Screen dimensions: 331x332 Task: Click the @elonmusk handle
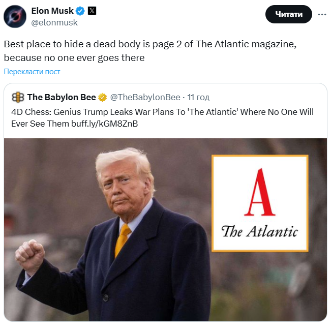click(x=54, y=22)
